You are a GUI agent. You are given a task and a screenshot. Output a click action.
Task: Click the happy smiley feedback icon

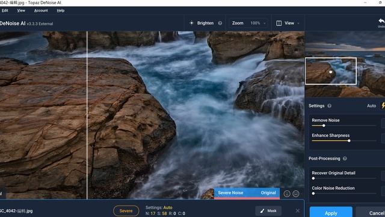coord(287,194)
